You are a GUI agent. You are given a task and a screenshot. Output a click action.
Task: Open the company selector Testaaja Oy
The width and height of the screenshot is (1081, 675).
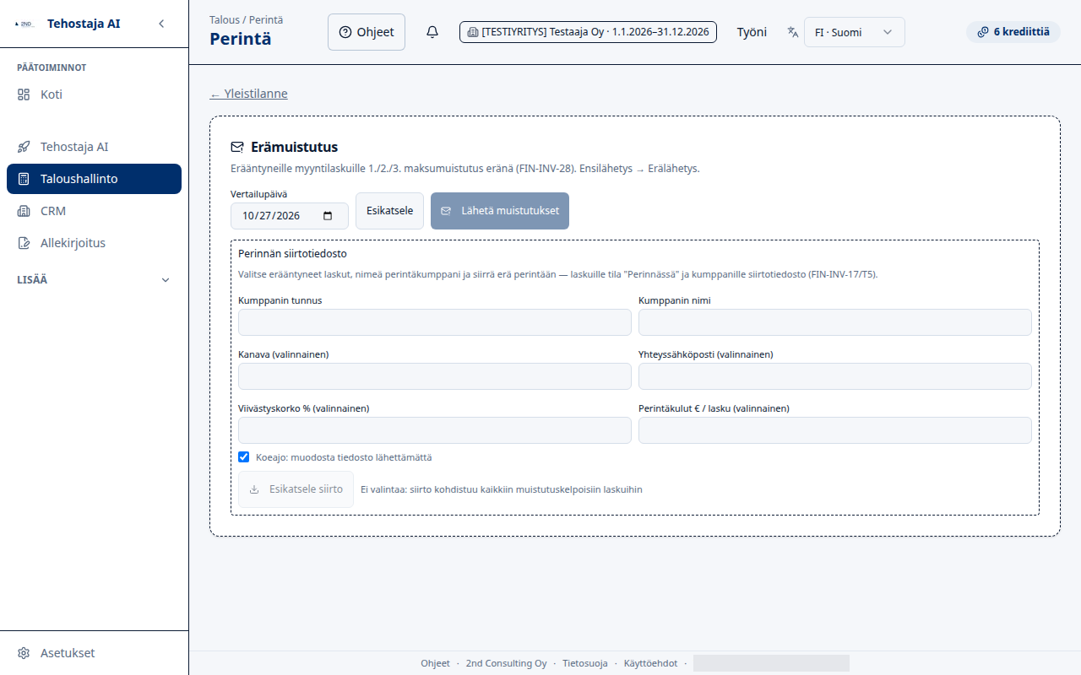point(588,32)
